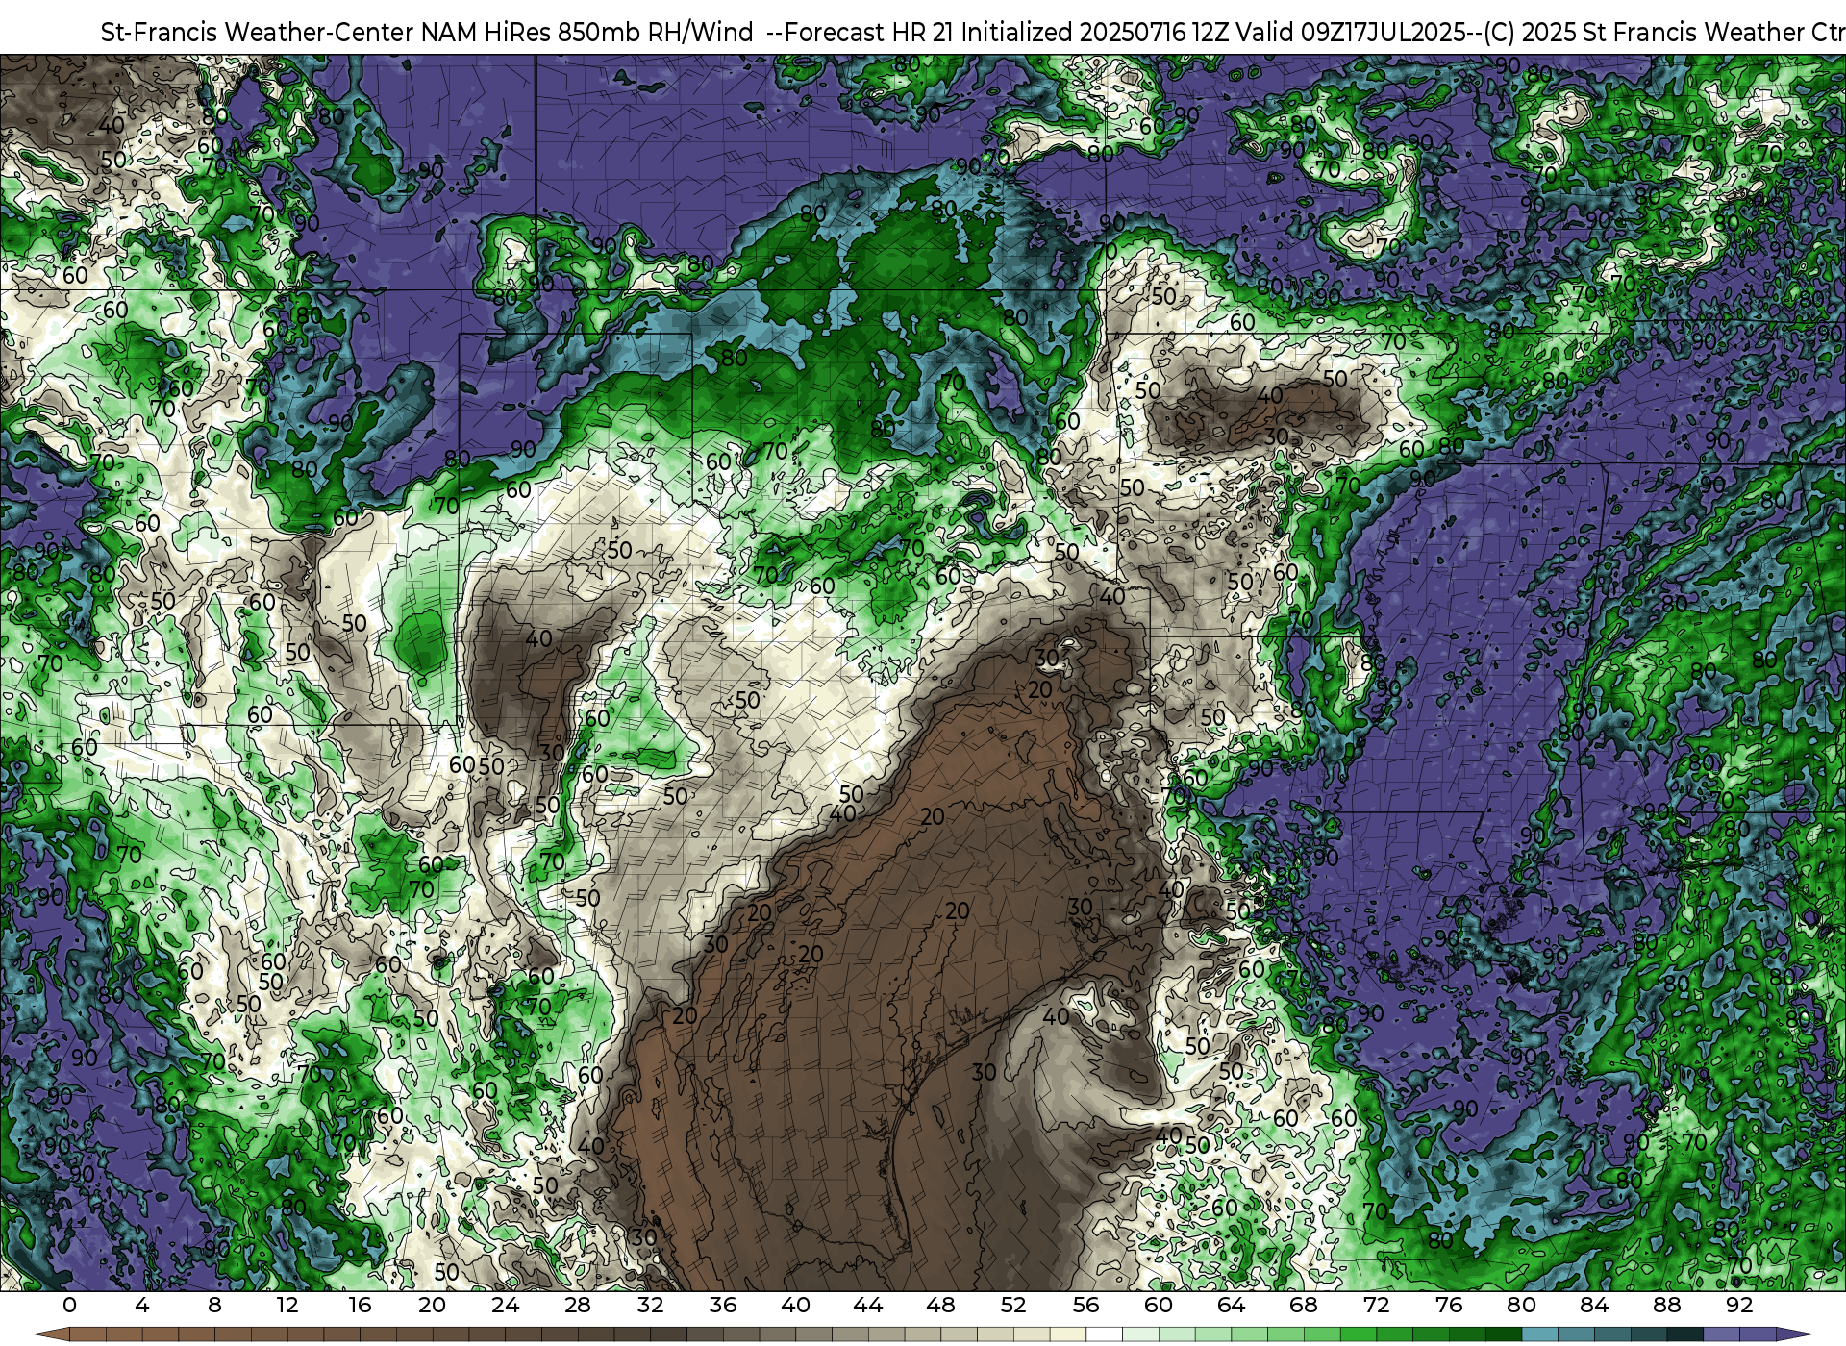
Task: Click the colorbar tick label "48"
Action: coord(940,1306)
